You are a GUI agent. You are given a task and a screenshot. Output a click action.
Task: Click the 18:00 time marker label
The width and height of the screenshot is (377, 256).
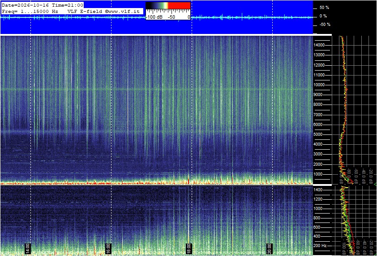click(189, 248)
